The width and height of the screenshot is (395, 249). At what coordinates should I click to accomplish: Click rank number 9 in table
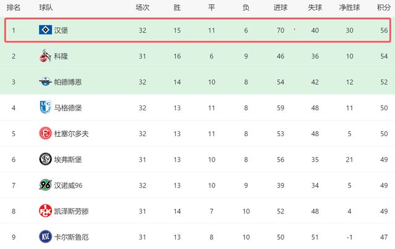(x=14, y=237)
